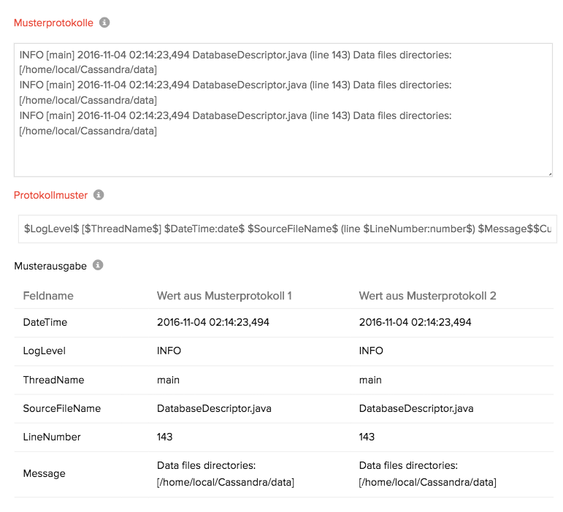The width and height of the screenshot is (563, 512).
Task: Click the info icon beside Protokollmuster
Action: (x=99, y=195)
